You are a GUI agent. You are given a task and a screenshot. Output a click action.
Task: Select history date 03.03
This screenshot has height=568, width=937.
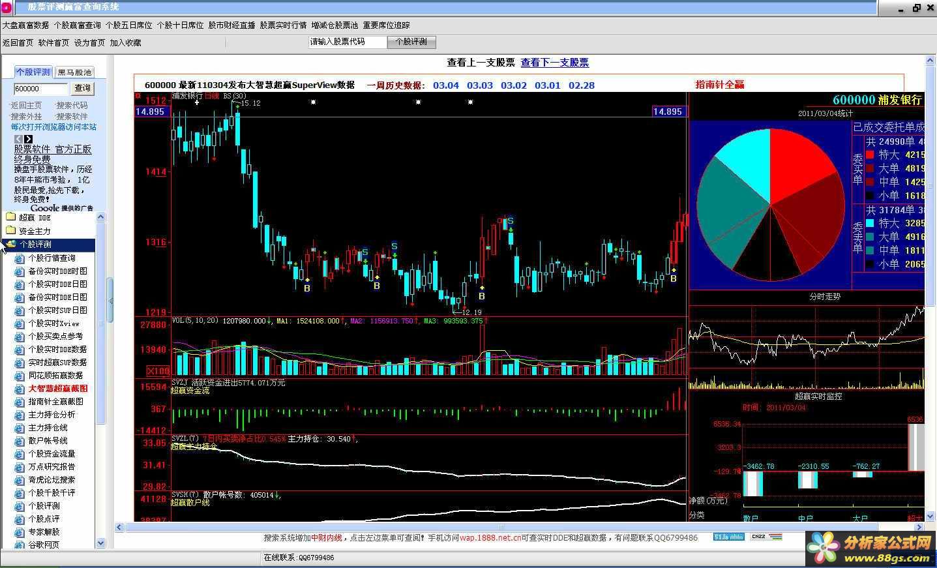point(480,85)
